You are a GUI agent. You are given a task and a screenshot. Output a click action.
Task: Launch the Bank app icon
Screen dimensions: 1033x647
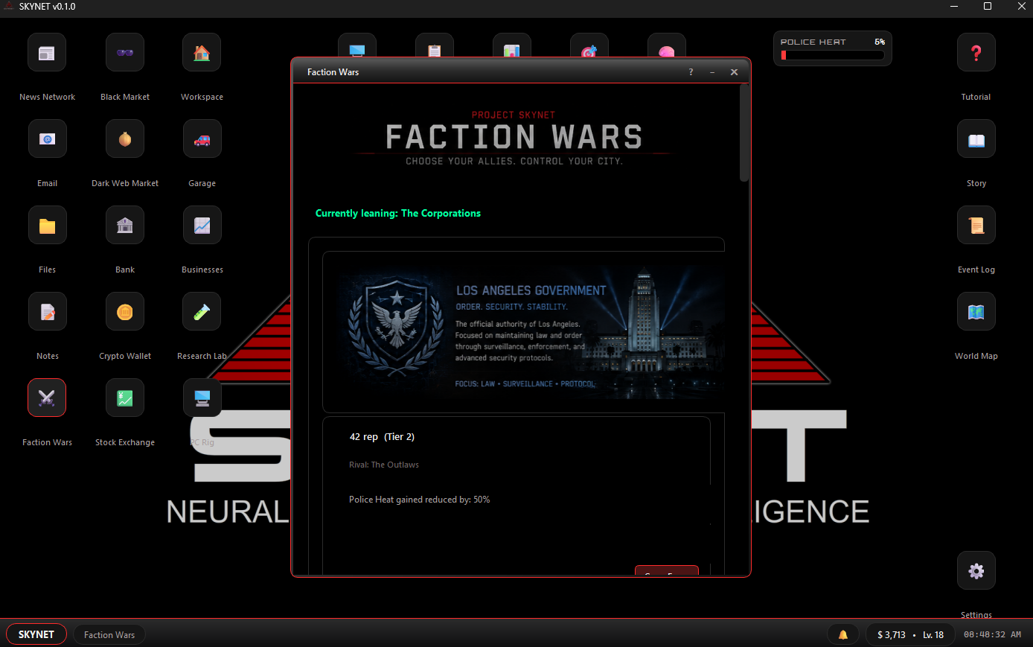[x=125, y=226]
